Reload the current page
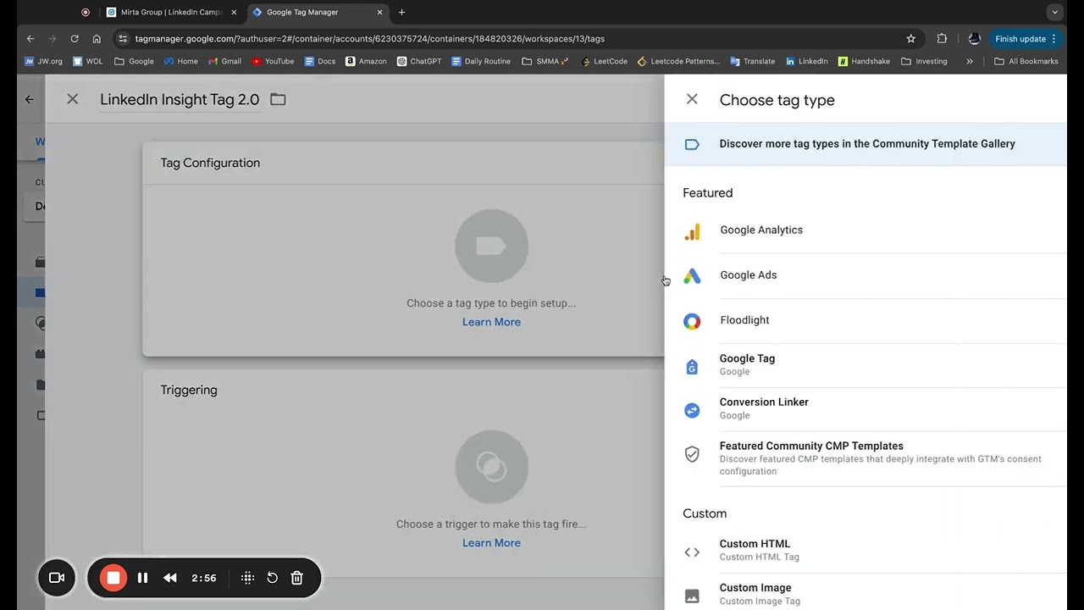Viewport: 1084px width, 610px height. click(75, 39)
